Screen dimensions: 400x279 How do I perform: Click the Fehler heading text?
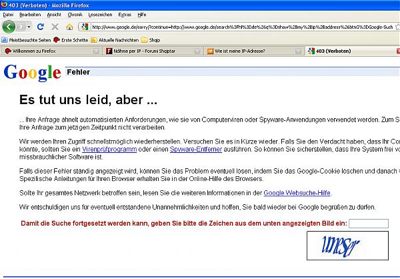tap(78, 72)
